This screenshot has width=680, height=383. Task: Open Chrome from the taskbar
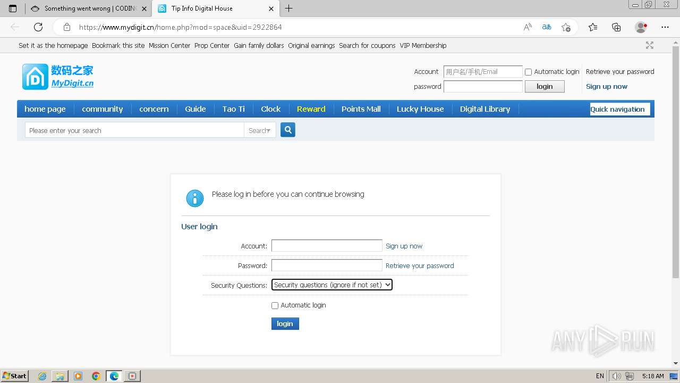coord(96,376)
